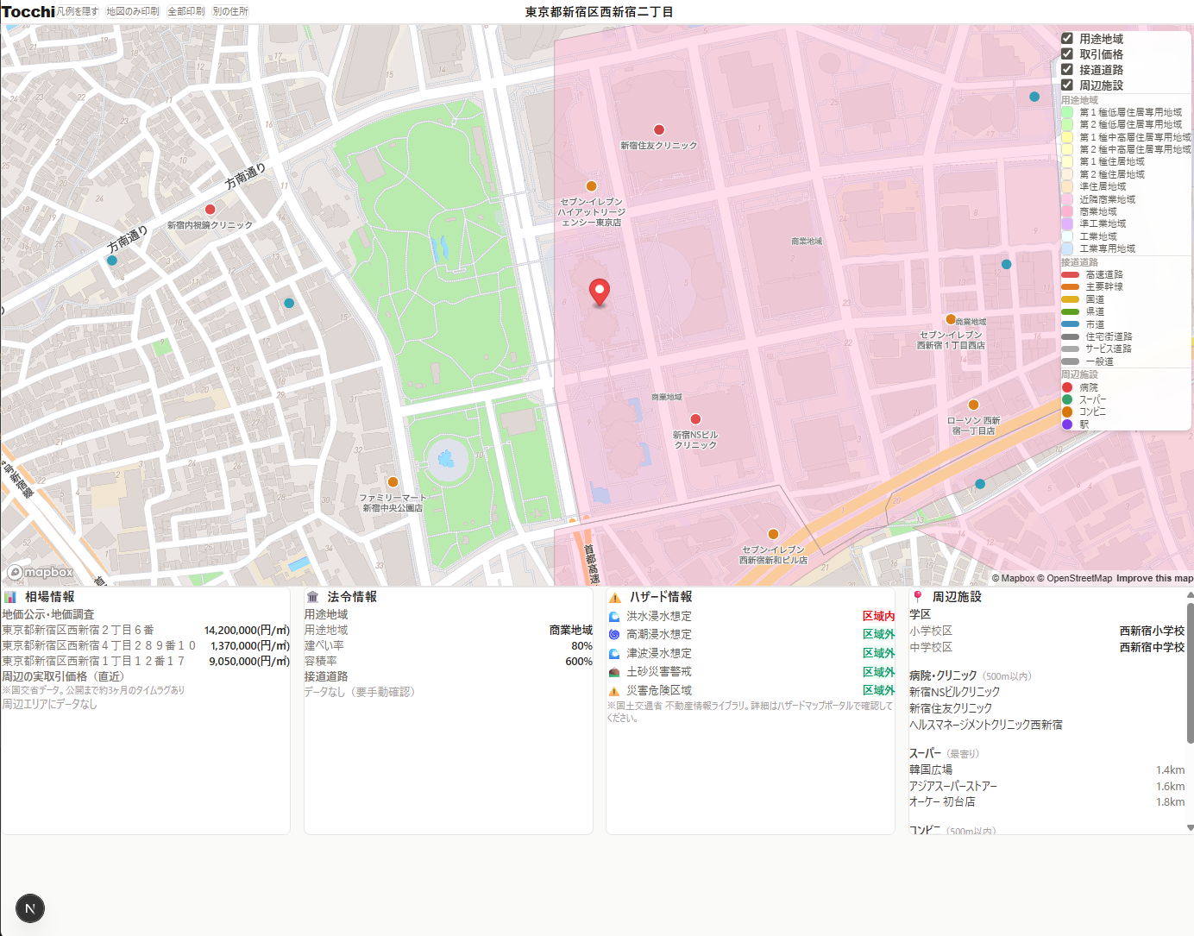Click the 新宿NSビルクリニック red marker
The height and width of the screenshot is (936, 1194).
pos(695,419)
